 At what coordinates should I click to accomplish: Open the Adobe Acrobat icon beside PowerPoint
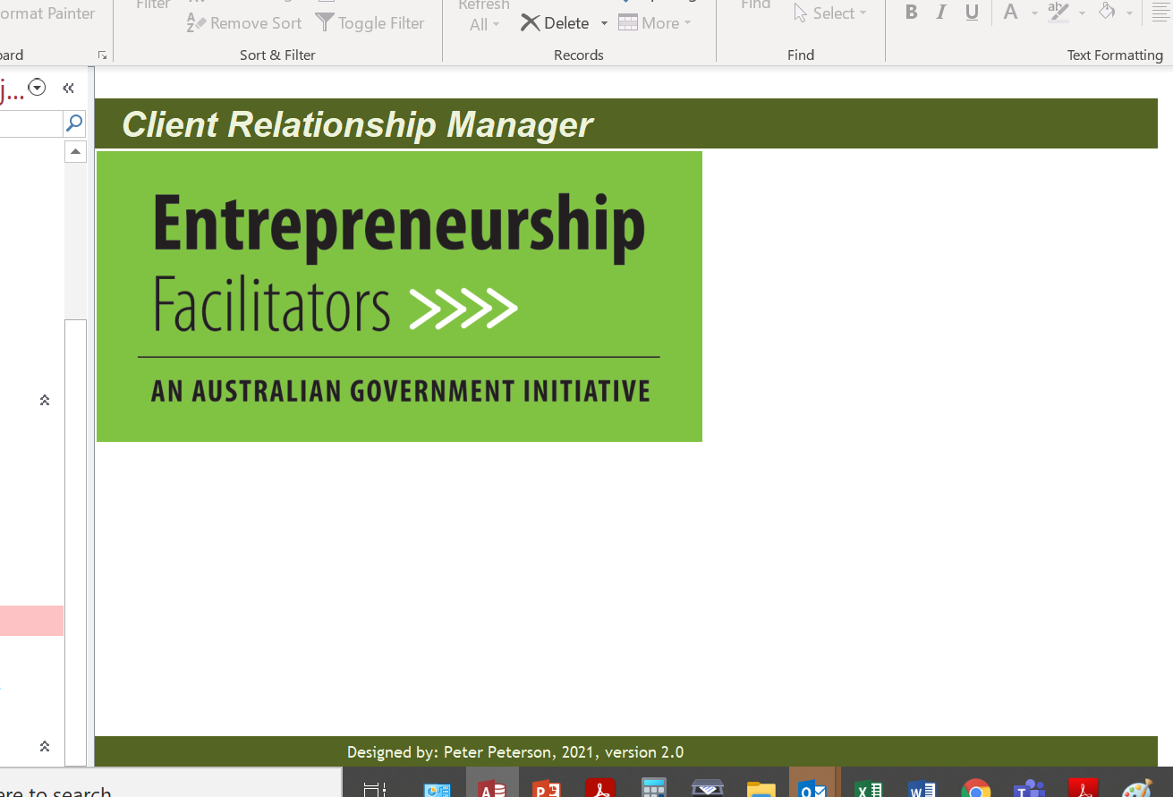point(600,789)
